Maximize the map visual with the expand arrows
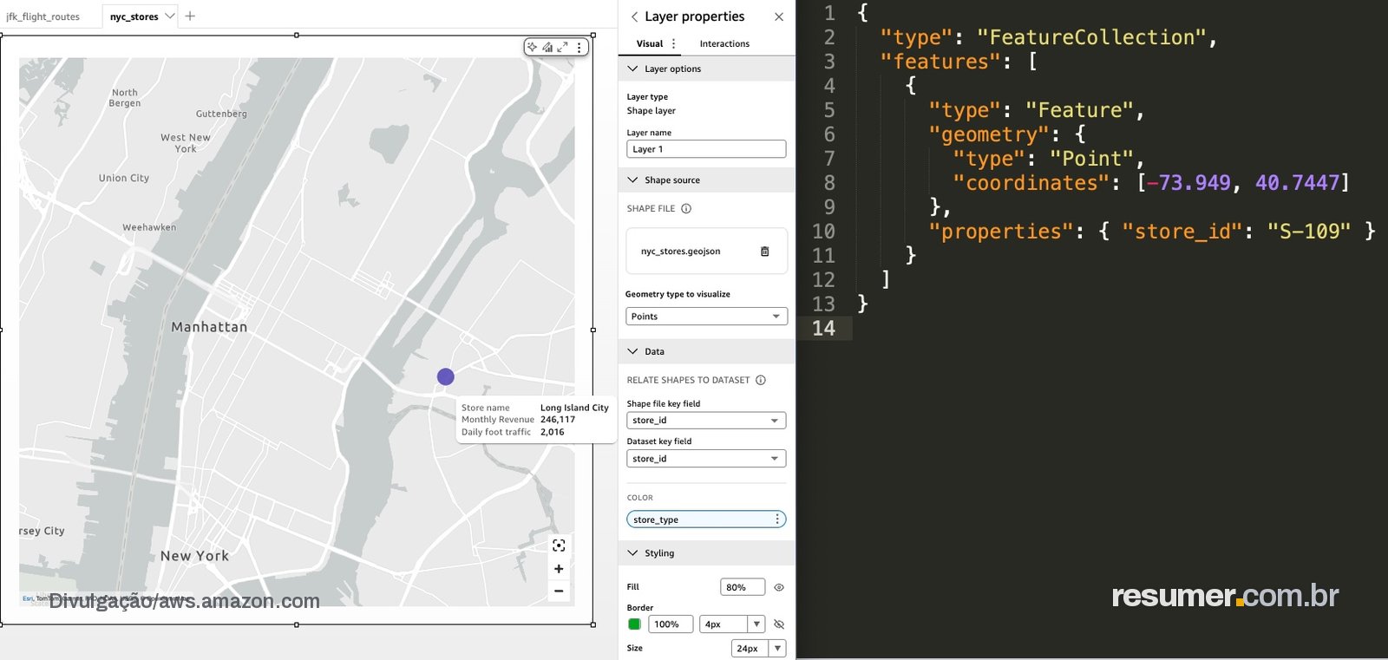This screenshot has width=1388, height=660. tap(563, 47)
